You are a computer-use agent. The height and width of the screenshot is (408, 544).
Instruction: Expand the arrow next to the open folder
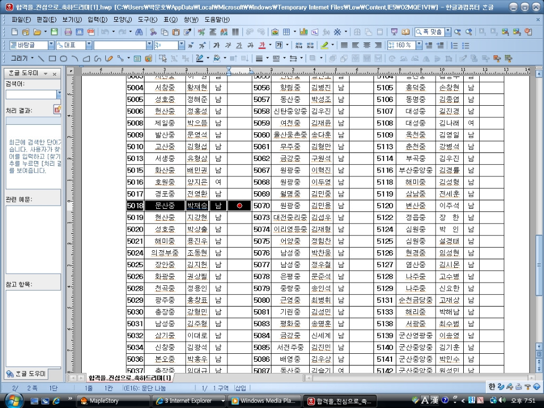tap(46, 32)
